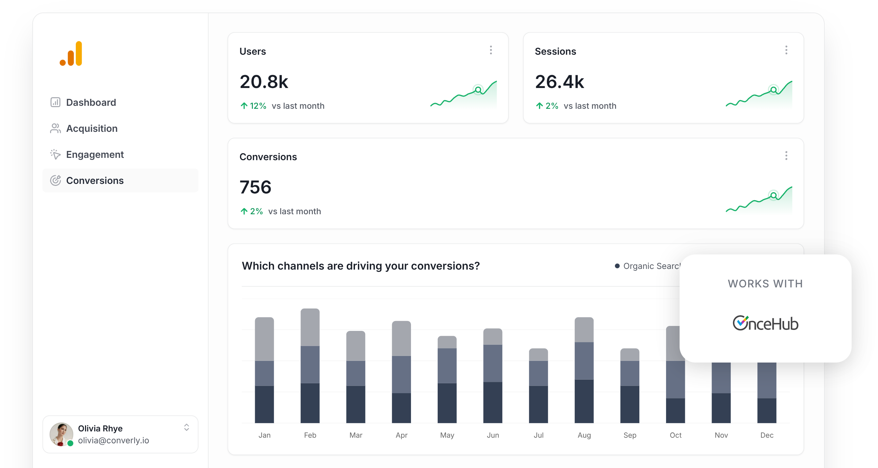
Task: Go to the Acquisition section
Action: pos(92,129)
